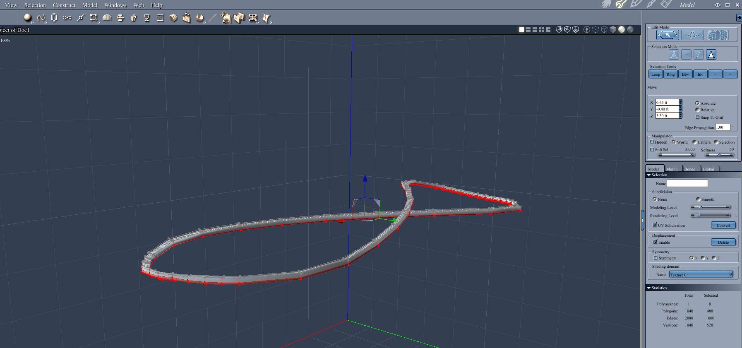The image size is (742, 348).
Task: Open the Shading domain Texture 0 dropdown
Action: [x=701, y=274]
